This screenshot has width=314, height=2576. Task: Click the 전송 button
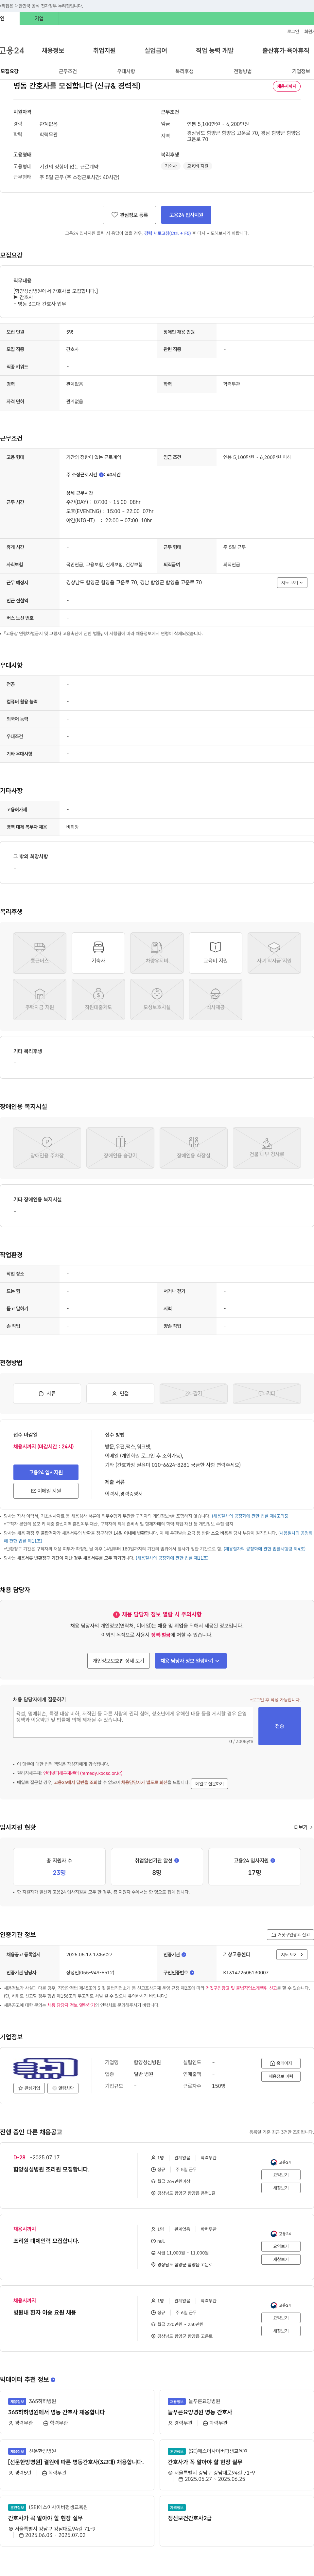279,1726
